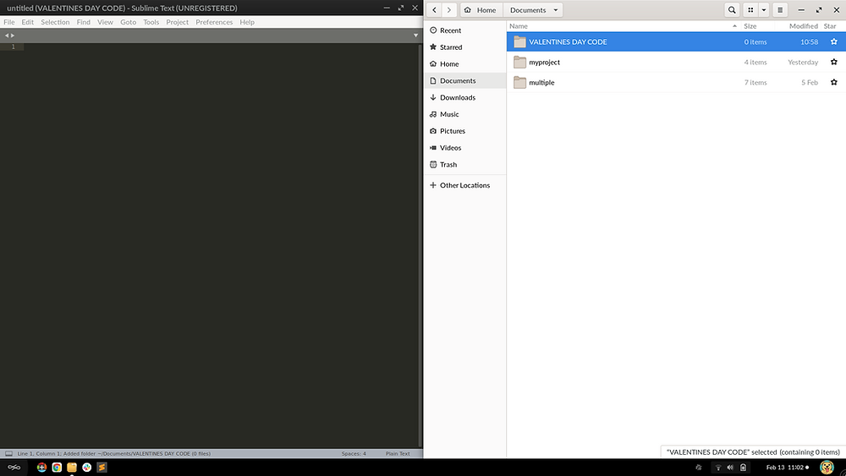Open the Goto menu in Sublime Text
The image size is (846, 476).
click(128, 22)
